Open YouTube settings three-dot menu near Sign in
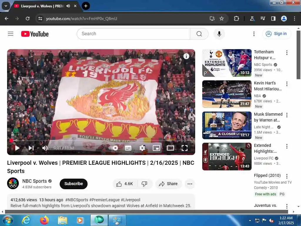Screen dimensions: 301x226 click(x=254, y=34)
